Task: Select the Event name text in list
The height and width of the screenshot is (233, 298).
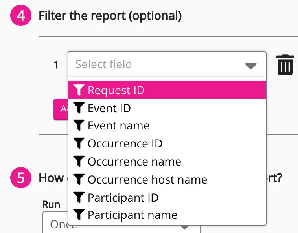Action: (x=118, y=126)
